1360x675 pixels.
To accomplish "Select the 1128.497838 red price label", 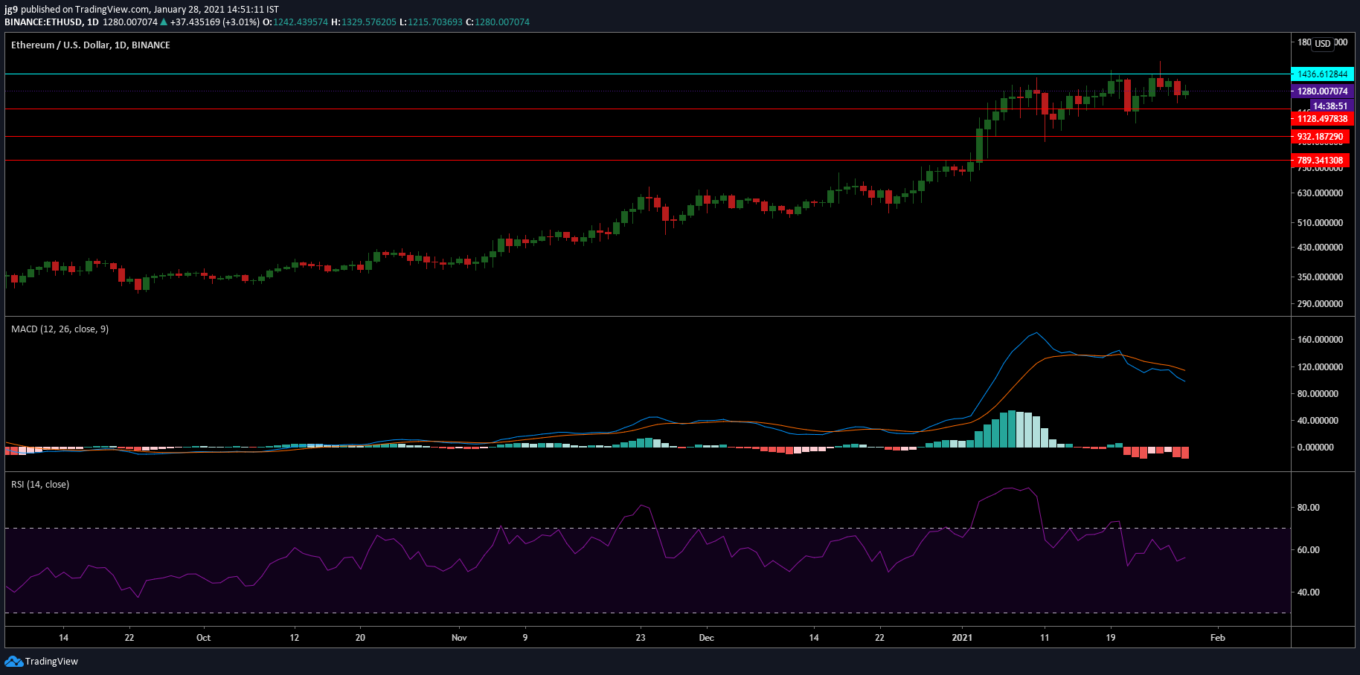I will pyautogui.click(x=1322, y=119).
